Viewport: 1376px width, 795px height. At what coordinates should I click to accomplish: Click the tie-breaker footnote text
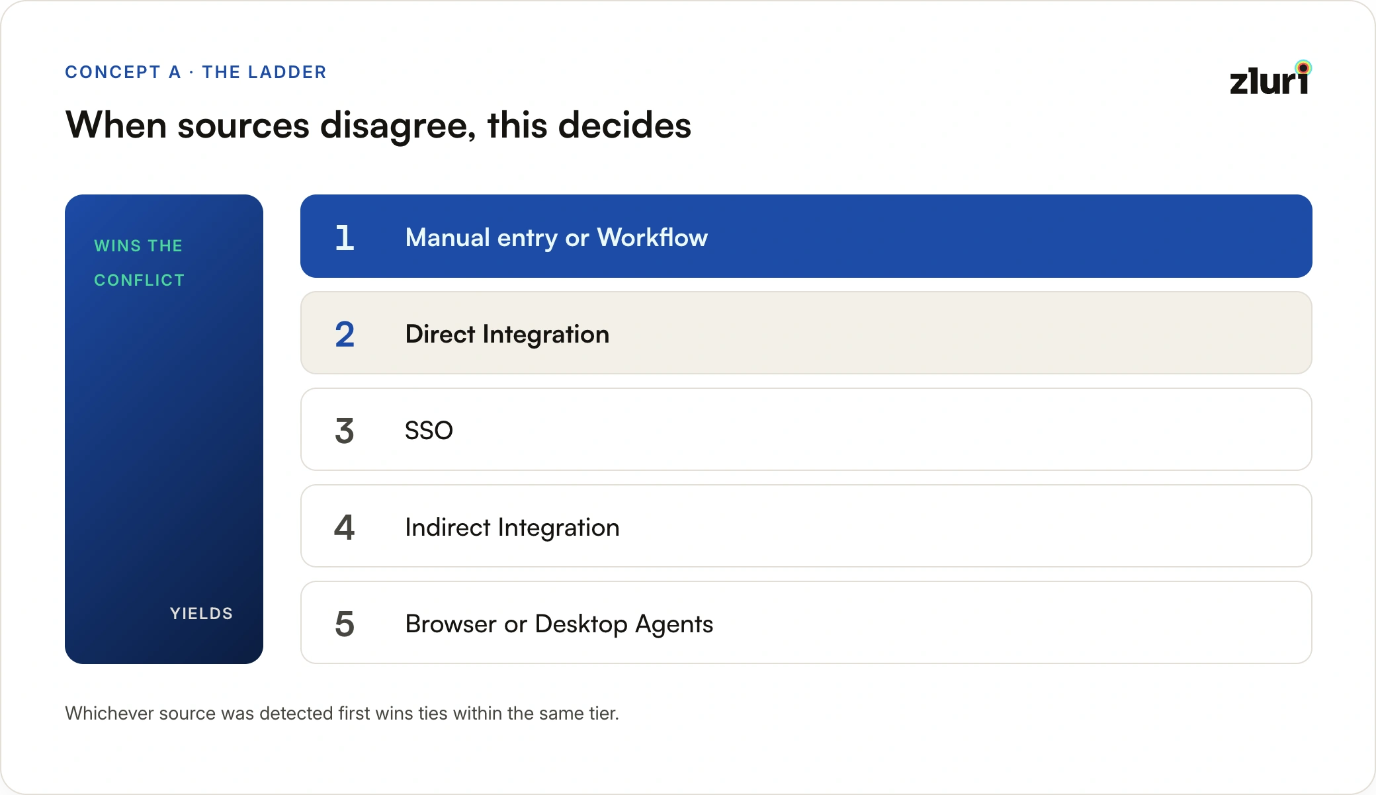[342, 713]
